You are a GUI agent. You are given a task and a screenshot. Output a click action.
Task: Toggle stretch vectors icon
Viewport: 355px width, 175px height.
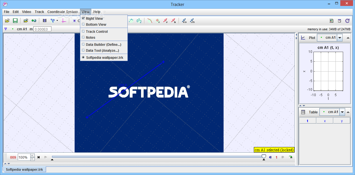pos(184,21)
